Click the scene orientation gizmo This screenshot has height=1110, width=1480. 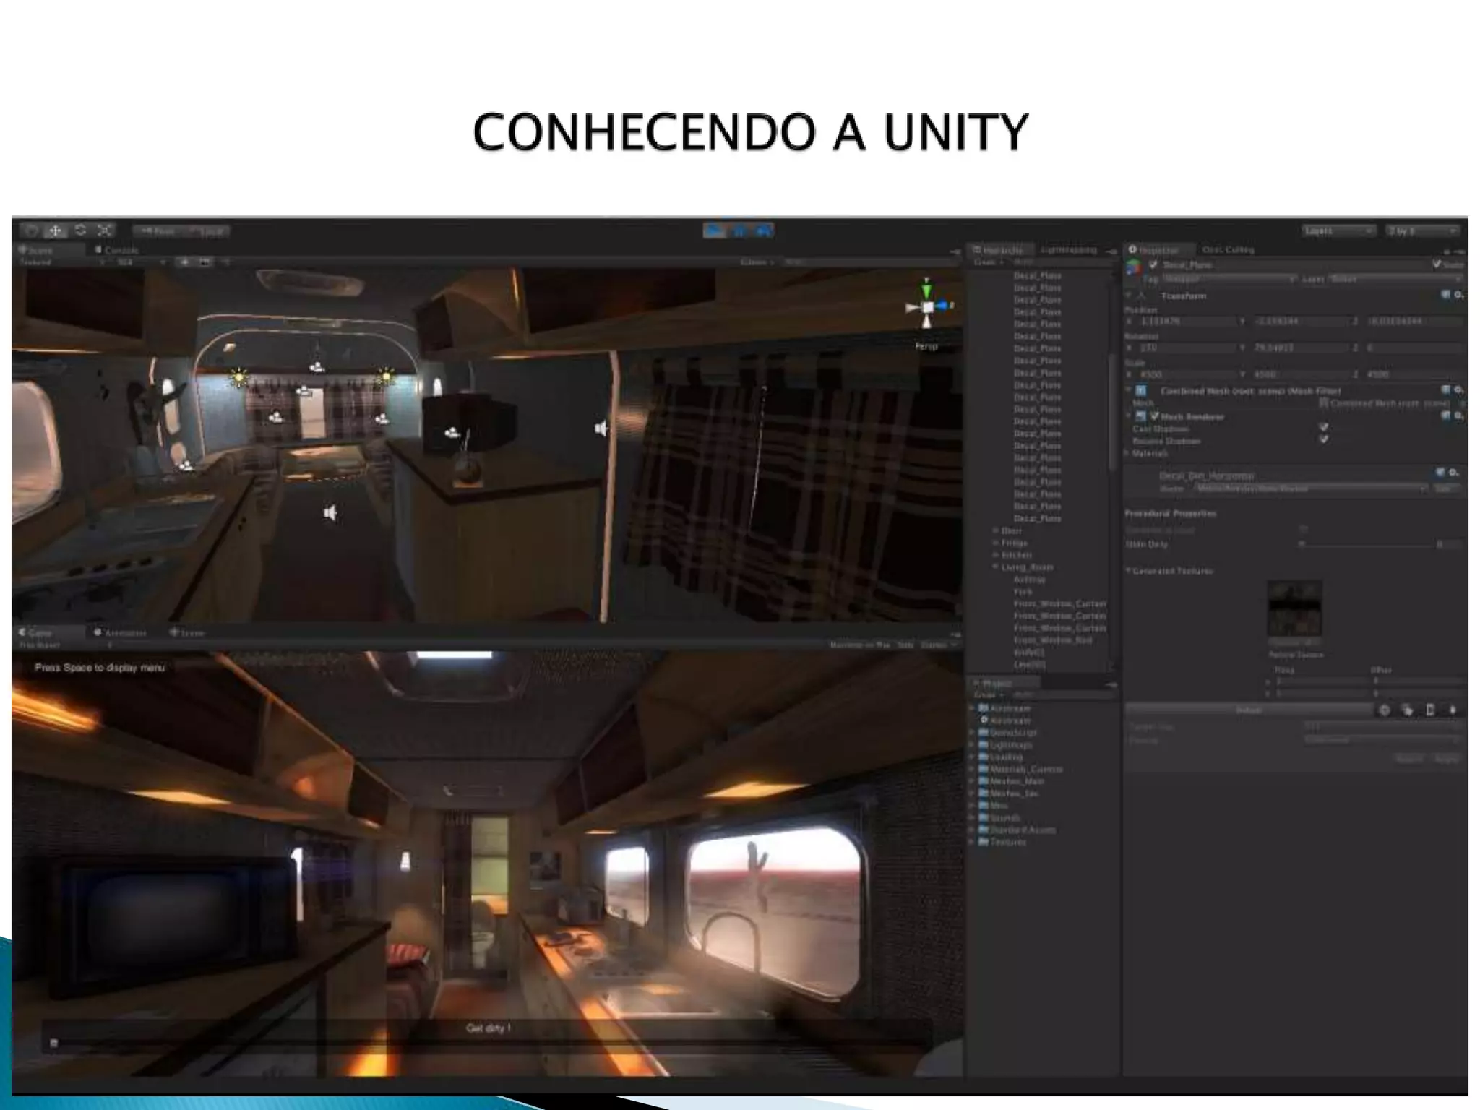point(927,307)
